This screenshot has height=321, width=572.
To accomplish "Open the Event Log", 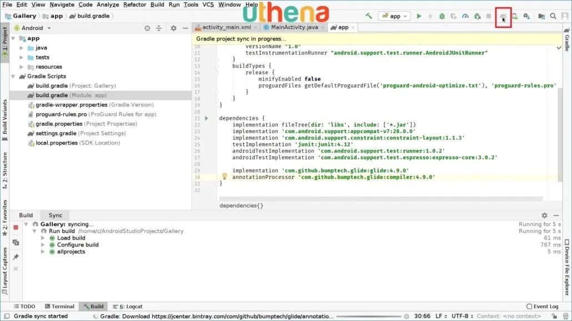I will click(x=543, y=307).
